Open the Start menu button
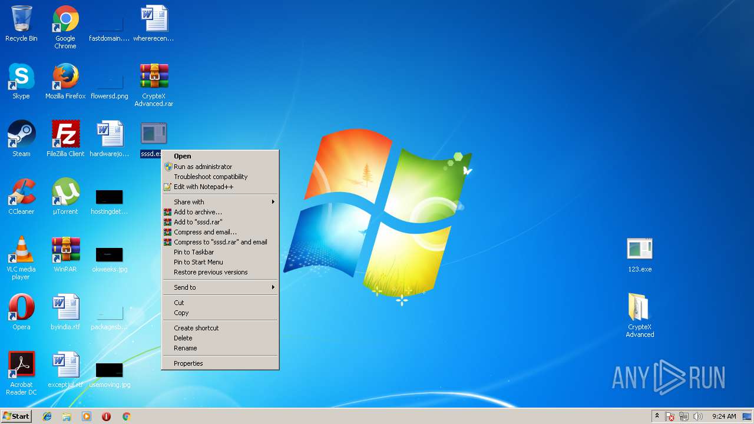 click(16, 416)
